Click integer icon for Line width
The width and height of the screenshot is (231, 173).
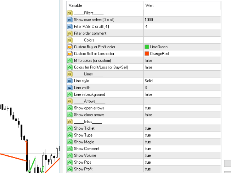coord(70,88)
